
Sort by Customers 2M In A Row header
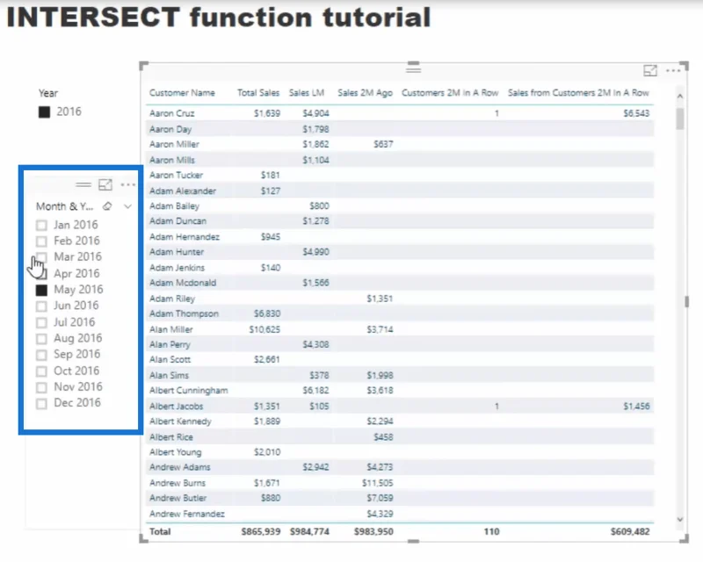tap(450, 93)
